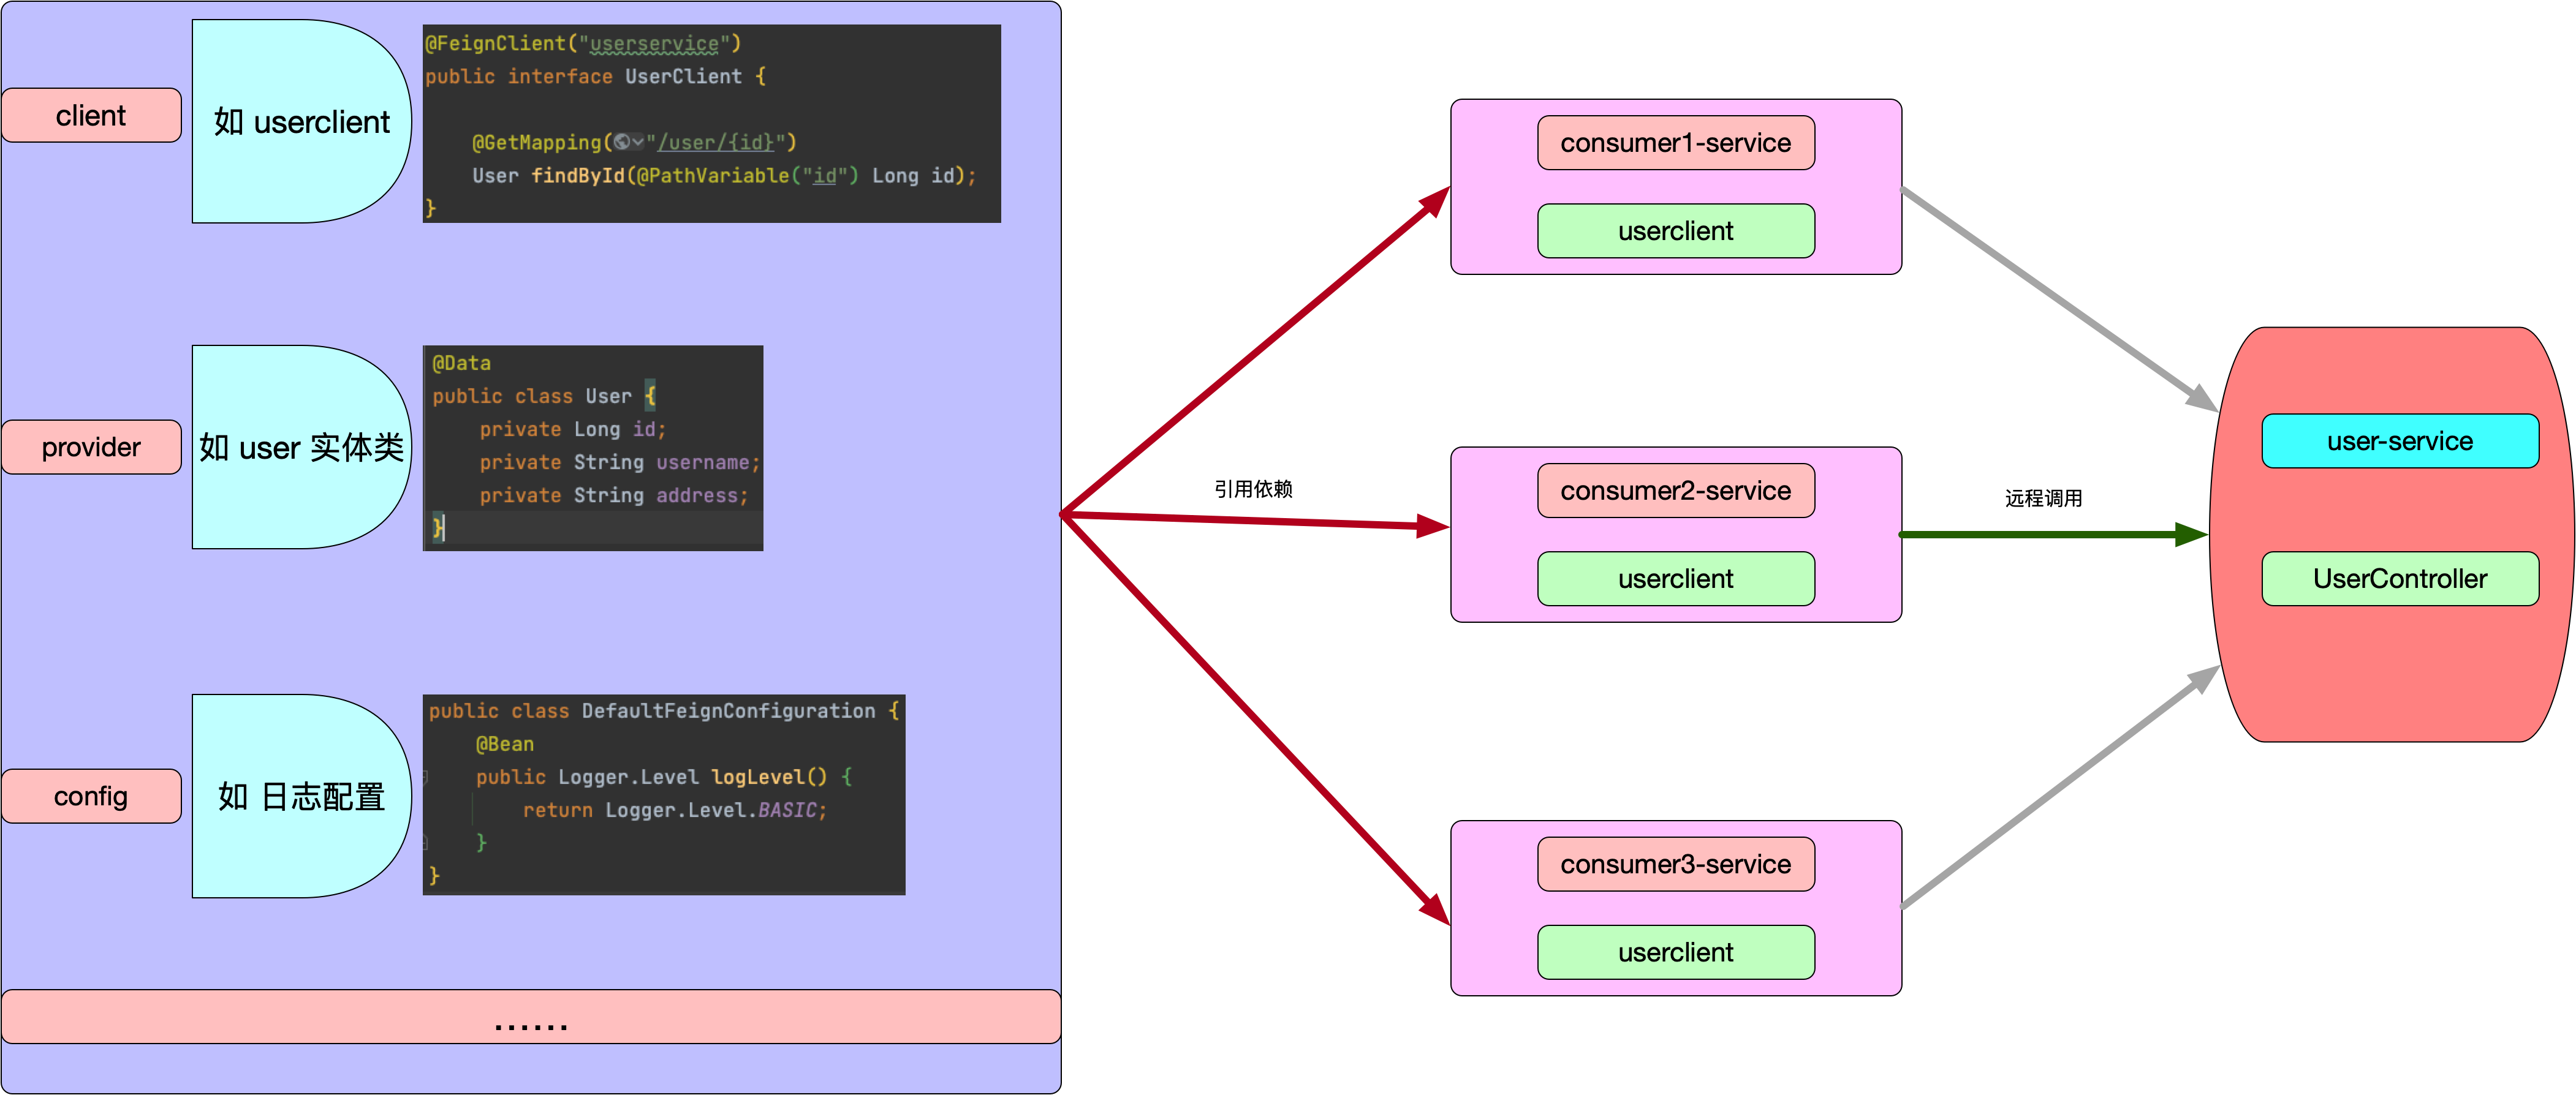Click the "private String username;" code line
Viewport: 2576px width, 1095px height.
coord(620,462)
